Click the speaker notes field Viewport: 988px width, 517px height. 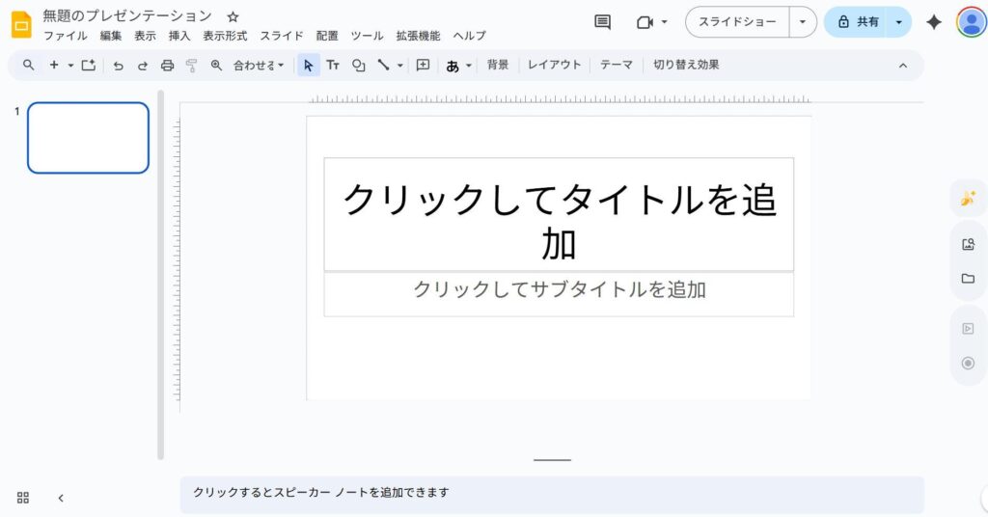552,494
